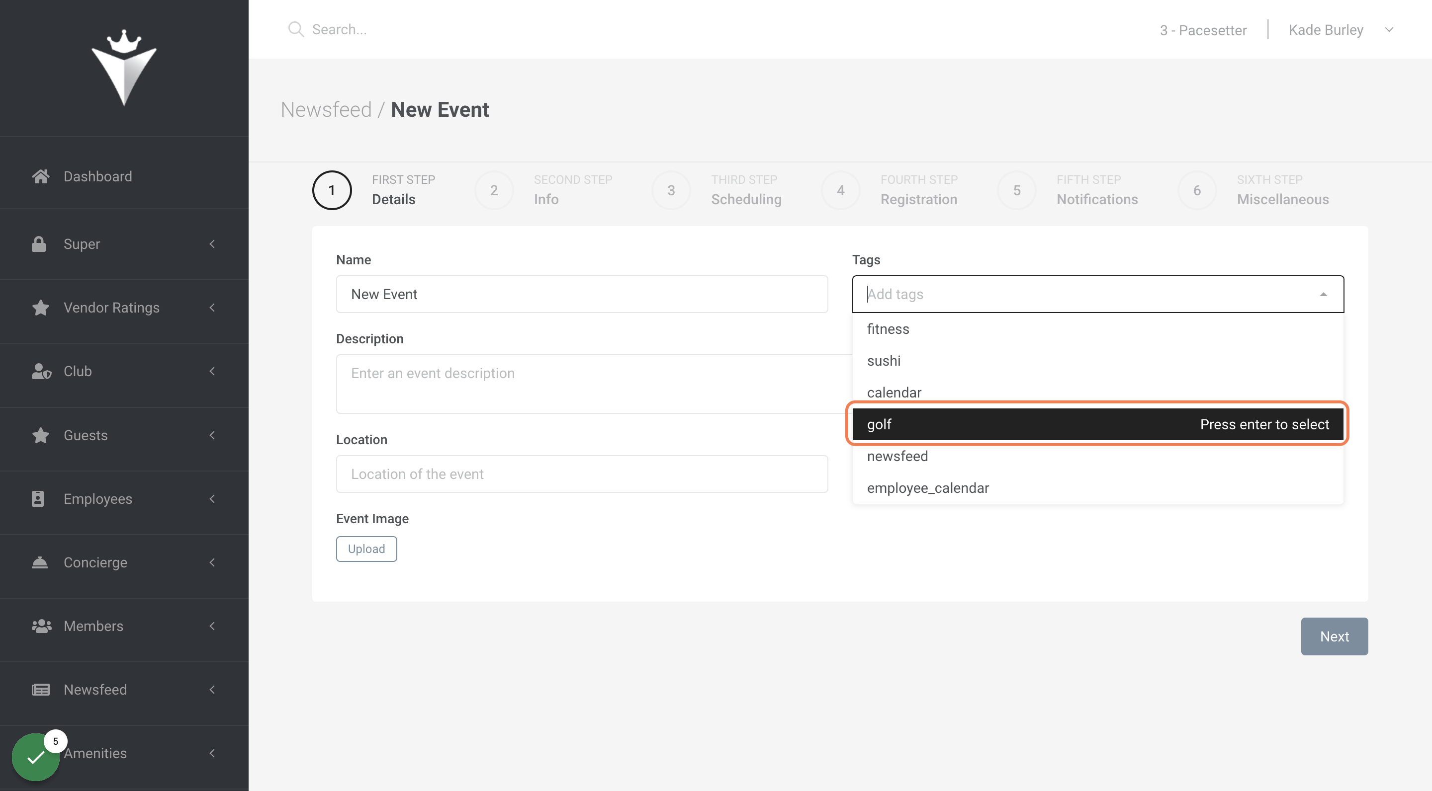This screenshot has height=791, width=1432.
Task: Collapse the Tags dropdown arrow
Action: pyautogui.click(x=1324, y=295)
